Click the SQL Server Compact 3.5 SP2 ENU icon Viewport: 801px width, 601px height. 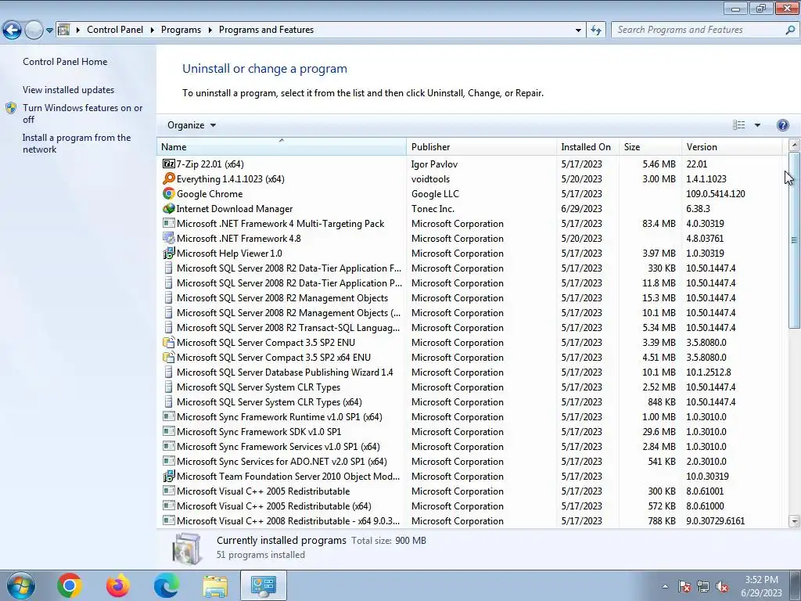point(169,343)
